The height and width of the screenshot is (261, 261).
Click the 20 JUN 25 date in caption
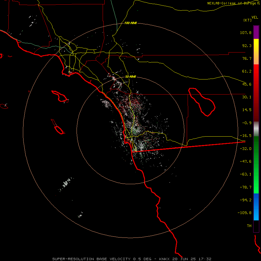click(x=184, y=259)
